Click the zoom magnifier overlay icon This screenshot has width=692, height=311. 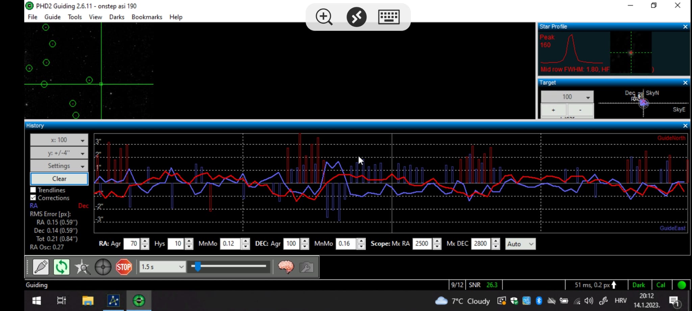pos(324,17)
